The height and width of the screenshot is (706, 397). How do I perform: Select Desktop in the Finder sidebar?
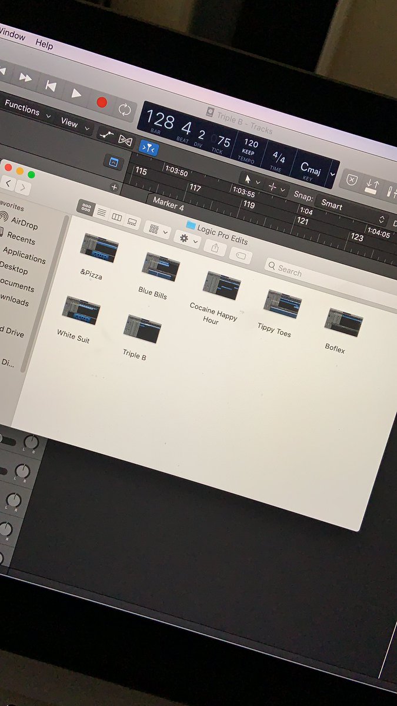click(13, 268)
